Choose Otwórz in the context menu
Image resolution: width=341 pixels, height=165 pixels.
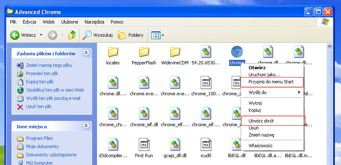[272, 68]
